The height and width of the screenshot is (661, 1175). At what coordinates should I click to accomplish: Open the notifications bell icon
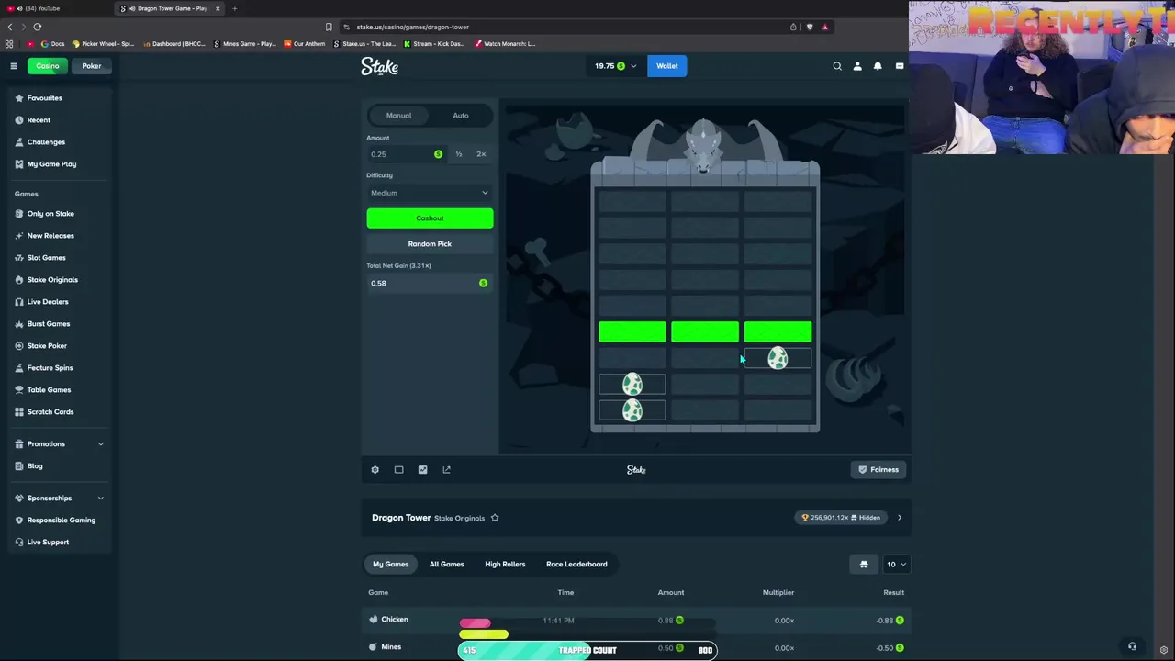[878, 66]
